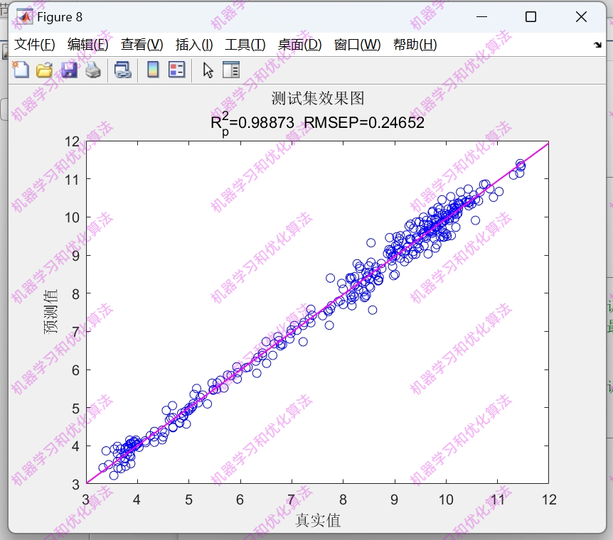Screen dimensions: 613x540
Task: Click the x-axis label 真实值
Action: tap(318, 520)
